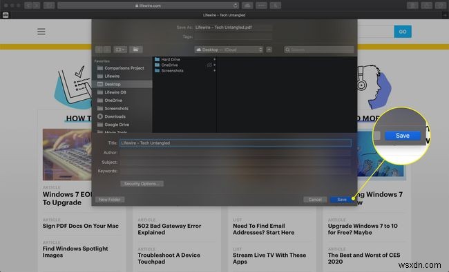Go back in Safari
Screen dimensions: 449x272
[28, 6]
